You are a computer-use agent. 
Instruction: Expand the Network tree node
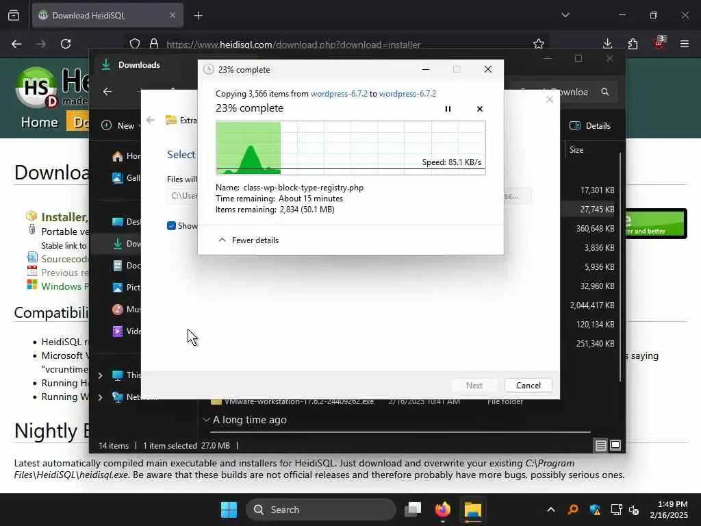(x=101, y=397)
